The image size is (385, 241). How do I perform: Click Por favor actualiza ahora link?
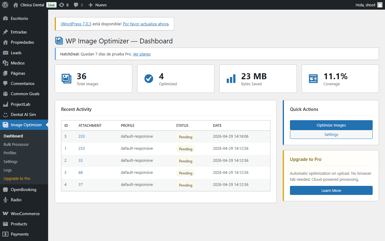(146, 24)
